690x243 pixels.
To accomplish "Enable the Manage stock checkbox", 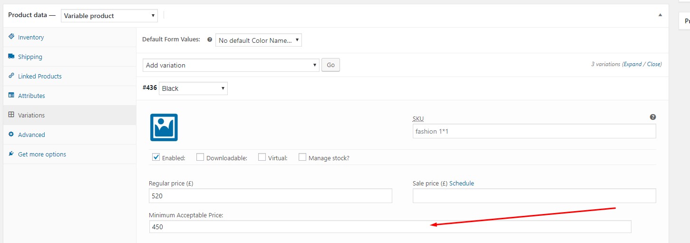I will [302, 157].
